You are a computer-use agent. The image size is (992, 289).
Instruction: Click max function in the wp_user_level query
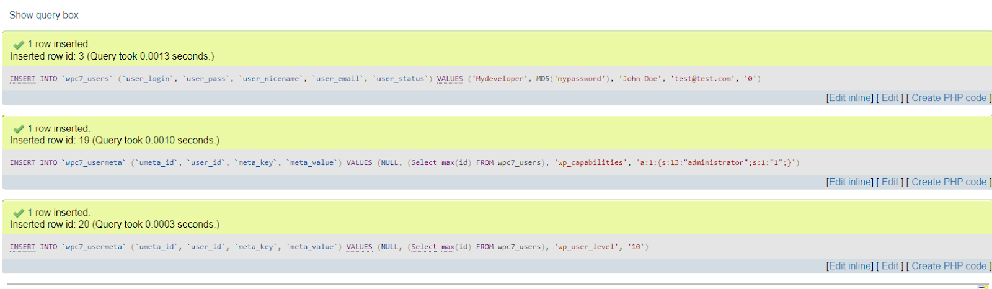[x=448, y=247]
